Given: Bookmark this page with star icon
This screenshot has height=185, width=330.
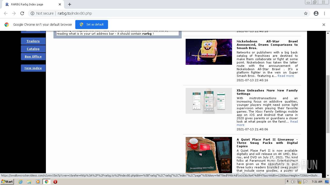Looking at the screenshot, I should tap(306, 13).
